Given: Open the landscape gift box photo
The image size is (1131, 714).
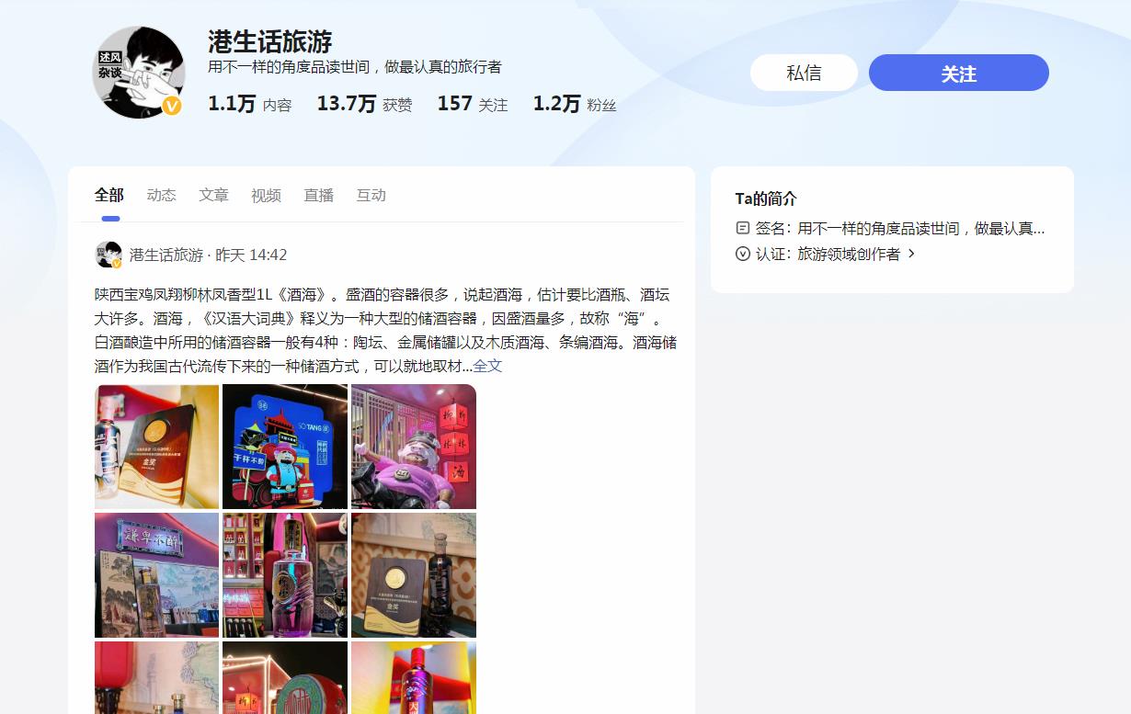Looking at the screenshot, I should tap(157, 575).
